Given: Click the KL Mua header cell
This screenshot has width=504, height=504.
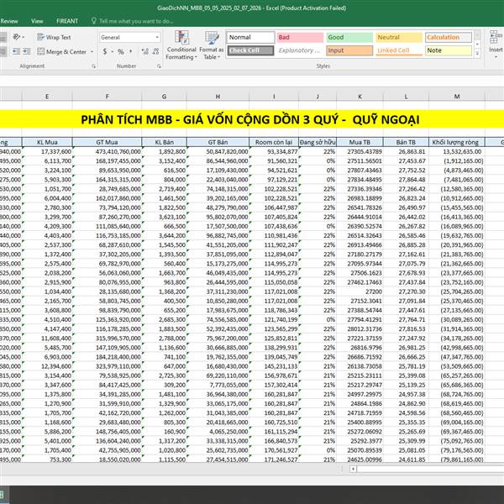Looking at the screenshot, I should point(47,142).
